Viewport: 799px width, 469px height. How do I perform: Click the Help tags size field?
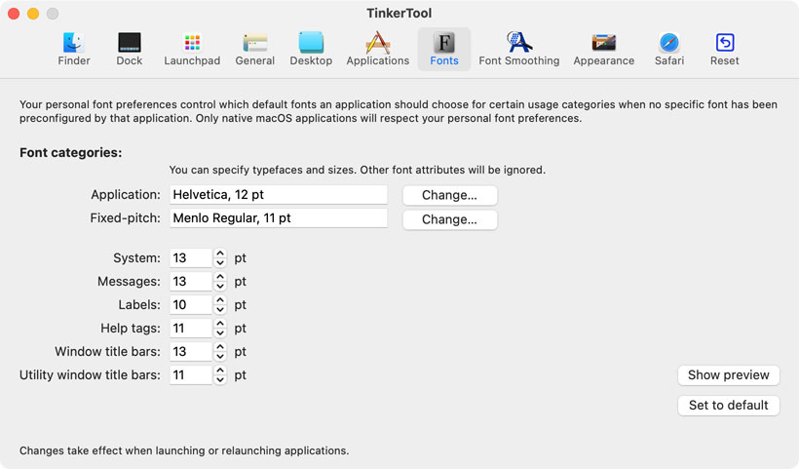click(191, 329)
